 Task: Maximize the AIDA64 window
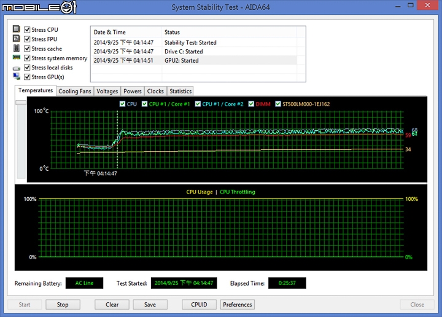(x=411, y=6)
